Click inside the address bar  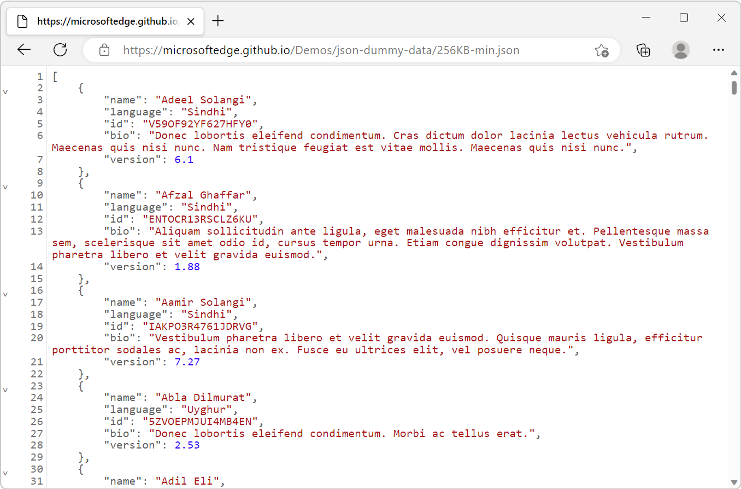click(328, 50)
